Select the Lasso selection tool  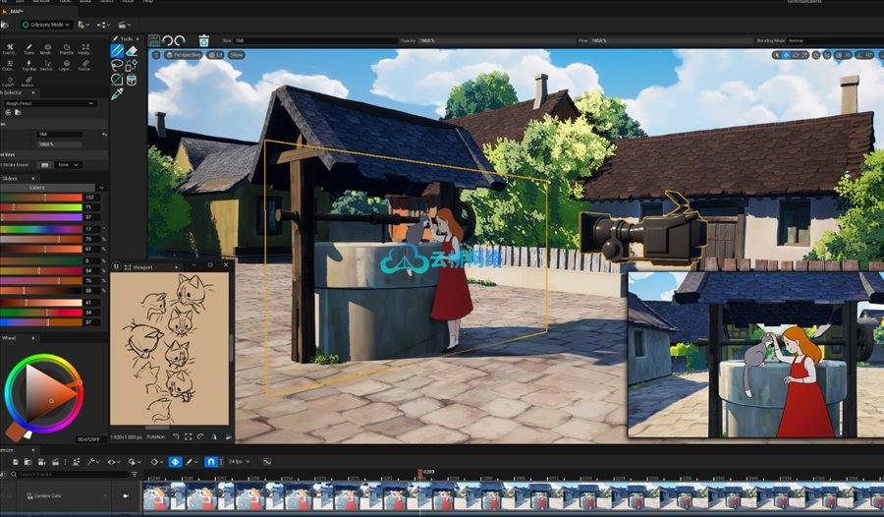pos(117,66)
